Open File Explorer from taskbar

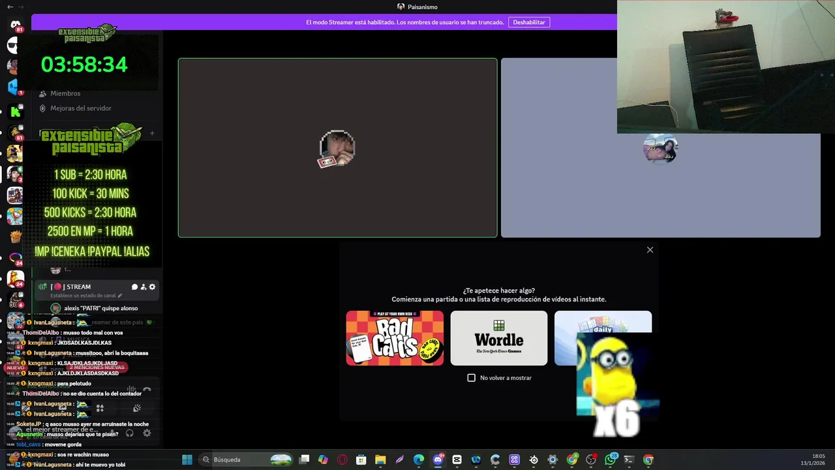click(380, 460)
